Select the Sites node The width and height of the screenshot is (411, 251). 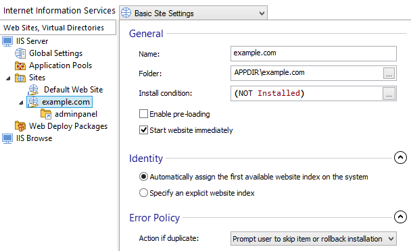(37, 78)
